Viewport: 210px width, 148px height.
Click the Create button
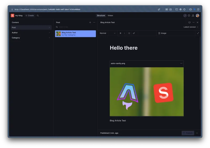tap(30, 15)
